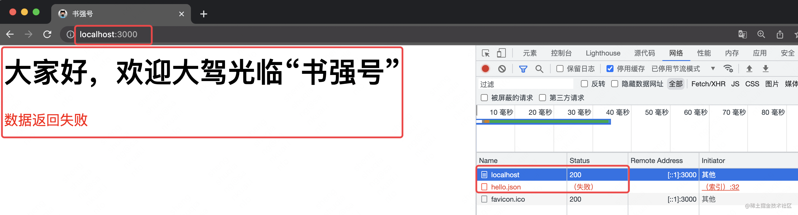Select the 全部 request type filter
This screenshot has height=215, width=798.
pos(676,84)
